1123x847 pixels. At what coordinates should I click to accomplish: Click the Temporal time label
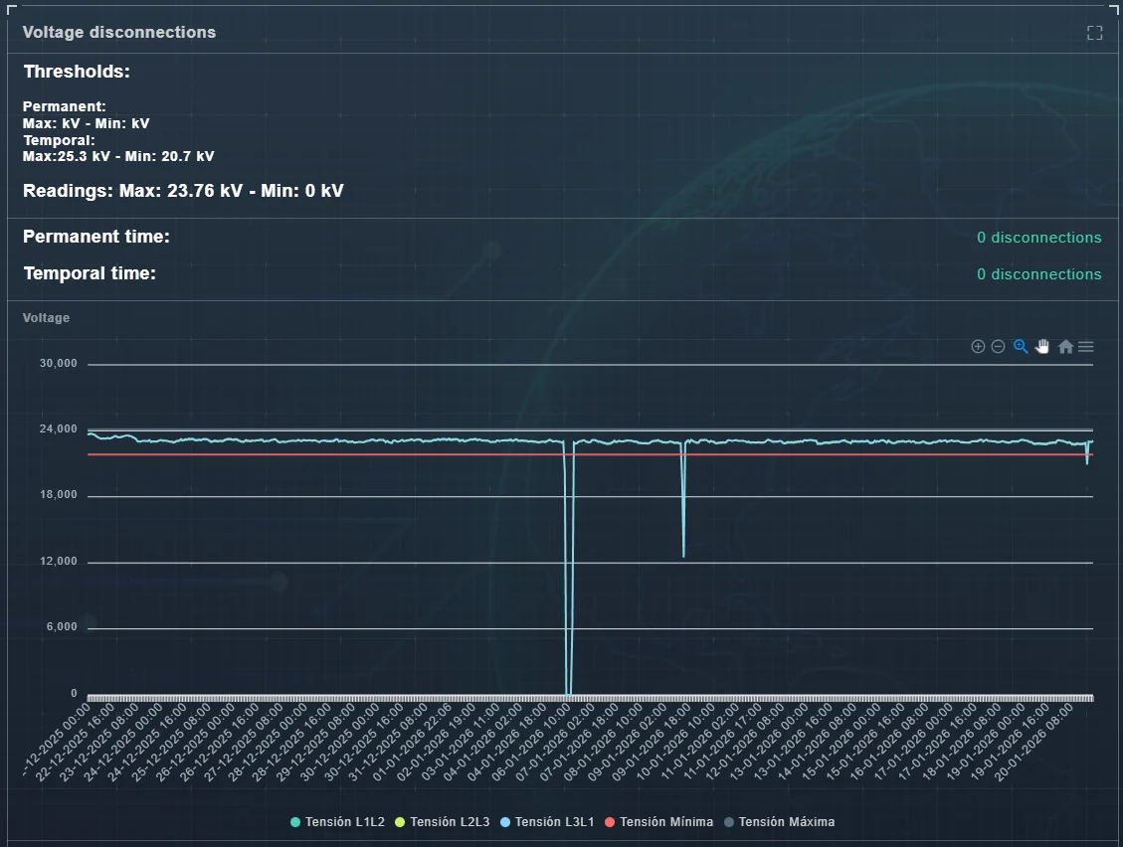tap(90, 273)
